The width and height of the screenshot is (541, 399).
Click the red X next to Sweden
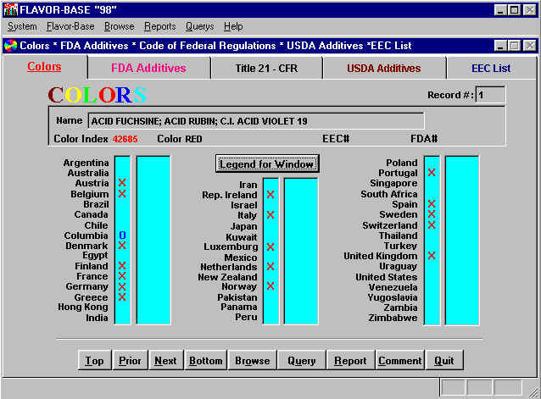tap(432, 214)
